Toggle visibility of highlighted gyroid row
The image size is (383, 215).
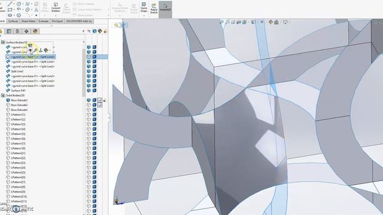click(x=89, y=57)
